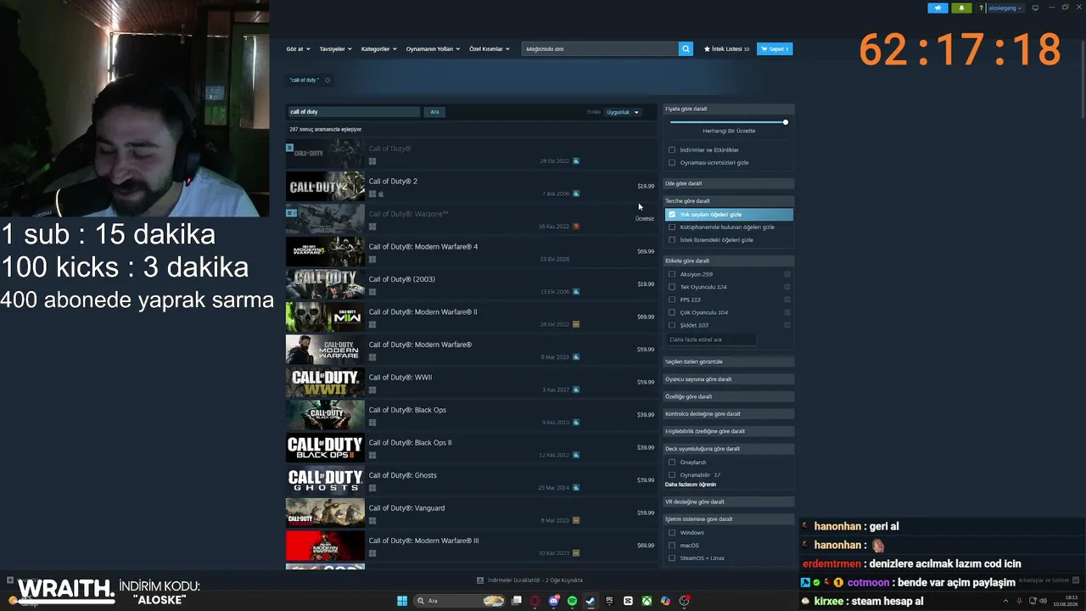Open the Call of Duty: Black Ops II result

pos(472,448)
